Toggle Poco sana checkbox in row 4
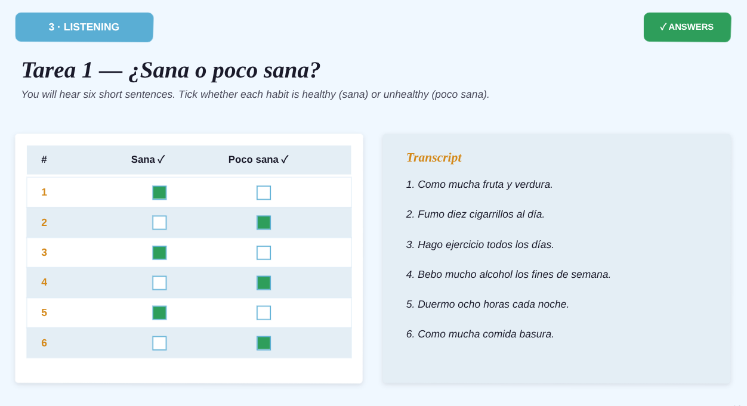This screenshot has height=406, width=747. click(x=264, y=283)
